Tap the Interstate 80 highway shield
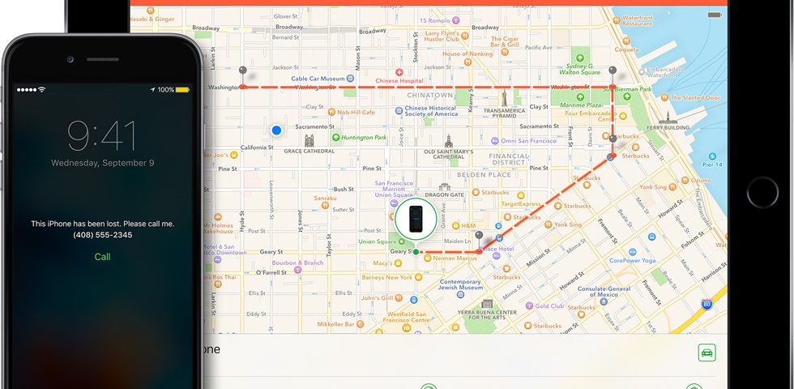 pos(707,306)
